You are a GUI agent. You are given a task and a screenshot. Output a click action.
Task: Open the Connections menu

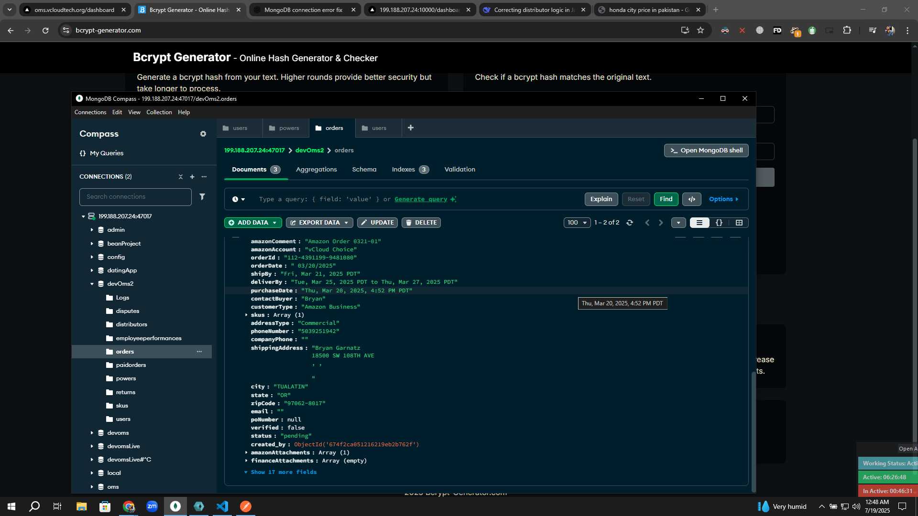point(90,112)
